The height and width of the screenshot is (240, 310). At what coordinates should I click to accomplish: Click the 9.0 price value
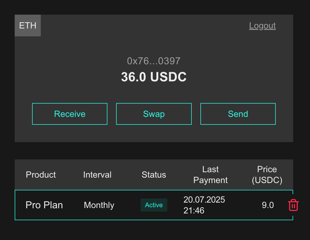pos(268,205)
